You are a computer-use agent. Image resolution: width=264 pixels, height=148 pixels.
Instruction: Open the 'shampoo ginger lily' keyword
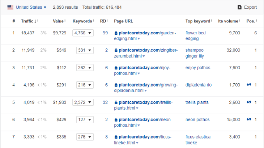coord(195,53)
